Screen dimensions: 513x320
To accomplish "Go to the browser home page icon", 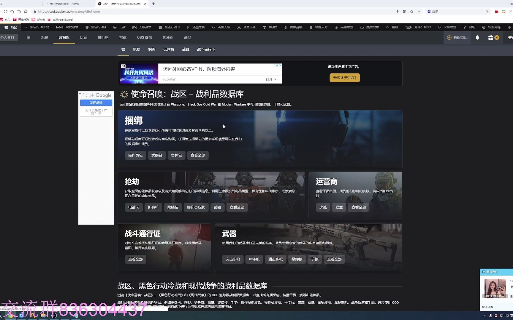I will pyautogui.click(x=12, y=12).
